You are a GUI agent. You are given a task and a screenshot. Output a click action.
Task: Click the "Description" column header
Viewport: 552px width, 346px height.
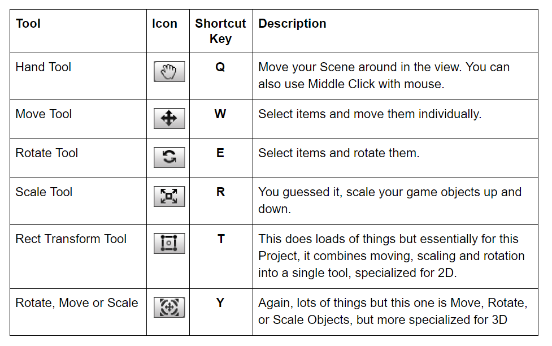click(292, 24)
